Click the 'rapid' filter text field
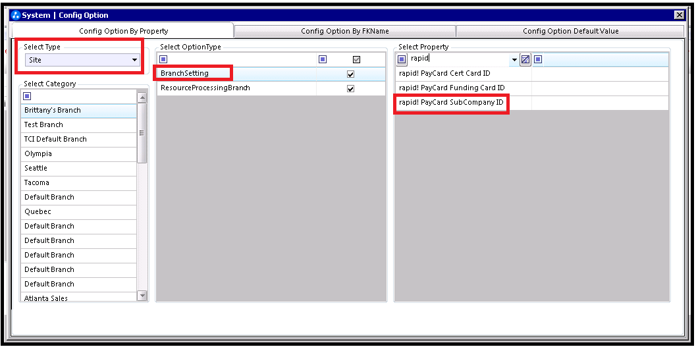This screenshot has height=351, width=696. tap(459, 59)
